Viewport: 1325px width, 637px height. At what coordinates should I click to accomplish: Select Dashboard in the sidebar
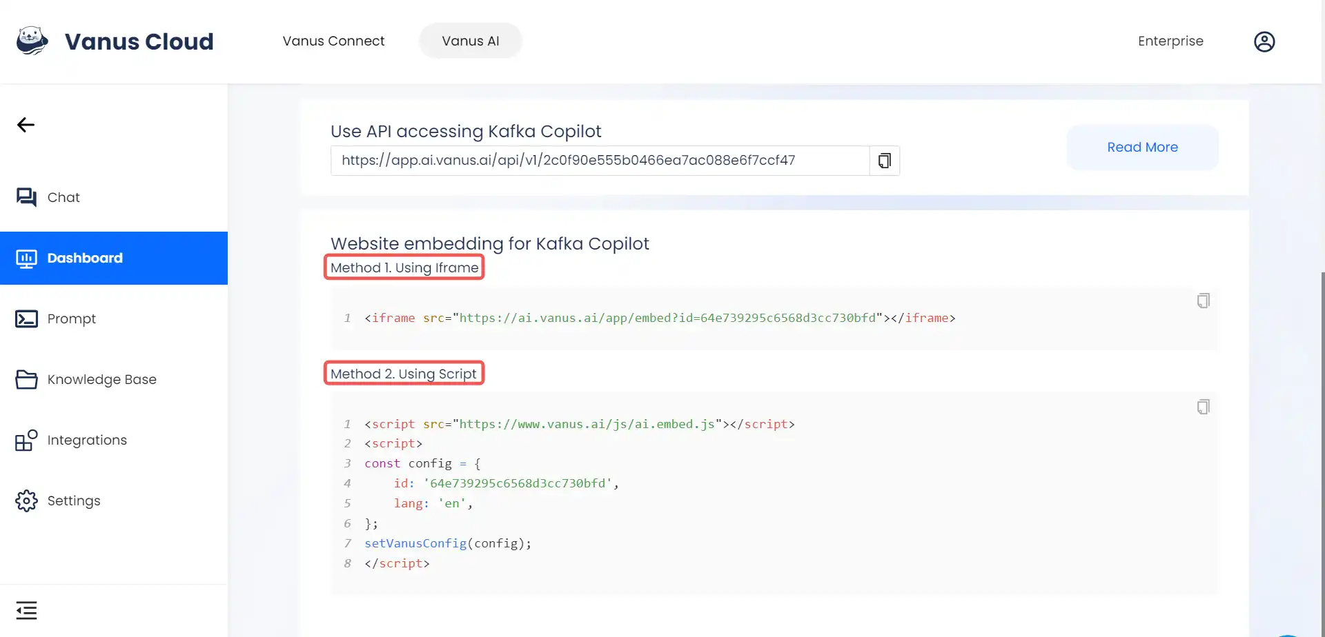coord(114,258)
